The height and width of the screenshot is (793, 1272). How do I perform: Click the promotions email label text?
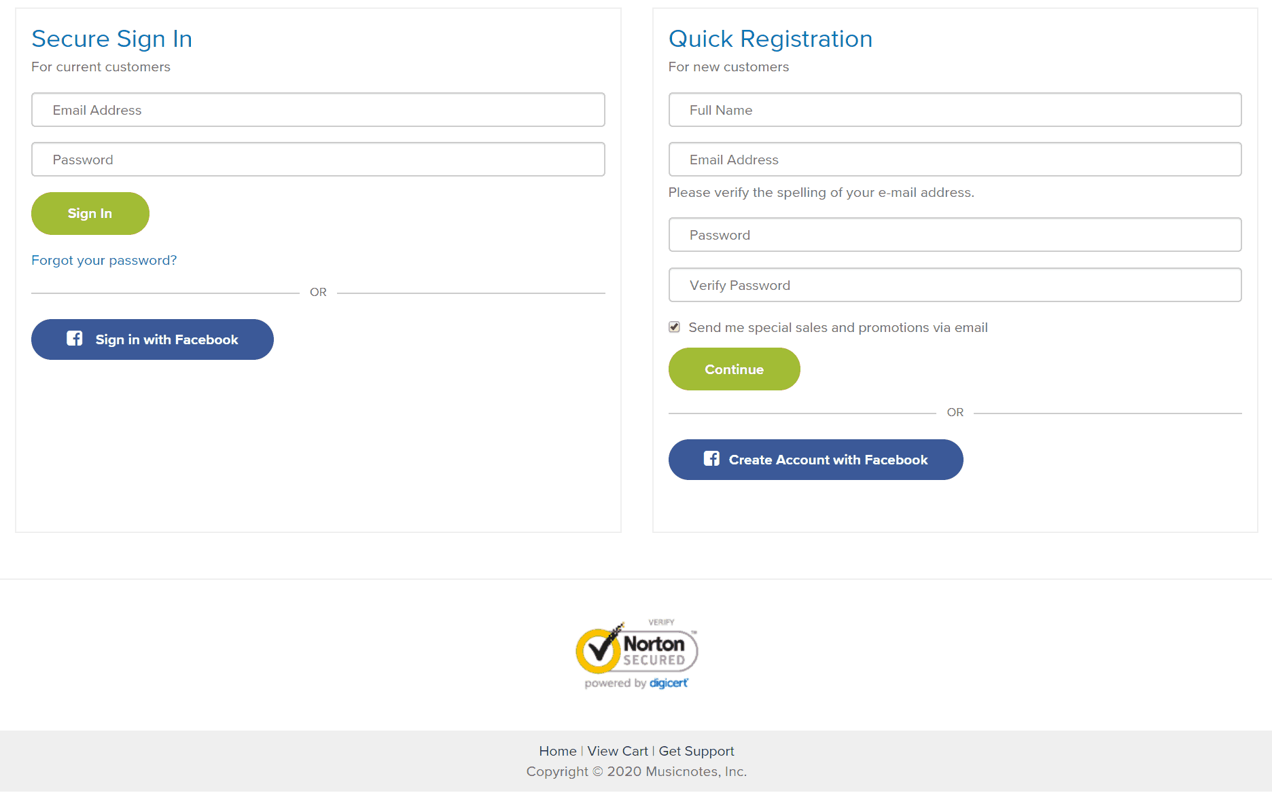(838, 327)
